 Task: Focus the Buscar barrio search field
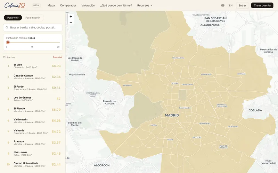[x=33, y=28]
